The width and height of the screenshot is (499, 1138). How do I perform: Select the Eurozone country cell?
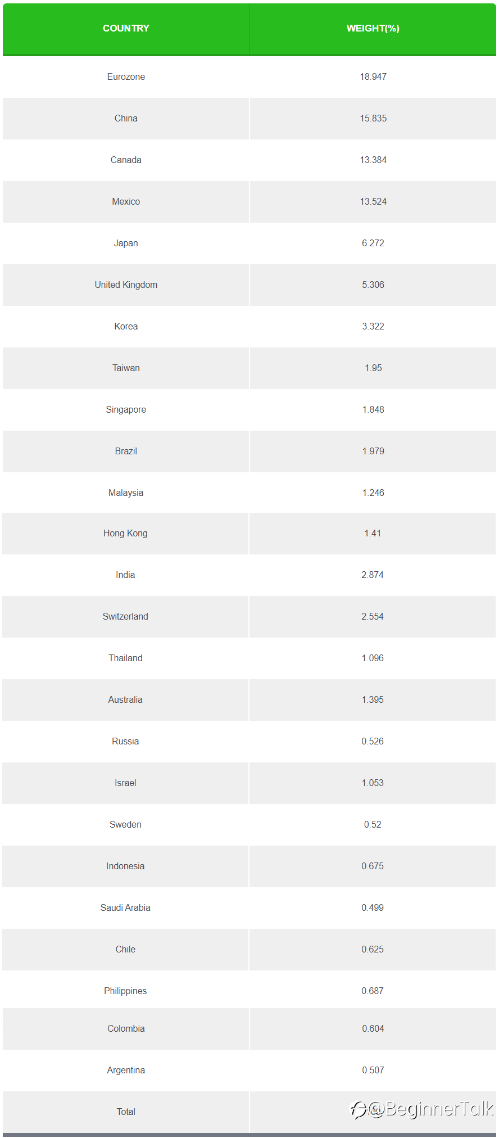[x=126, y=76]
